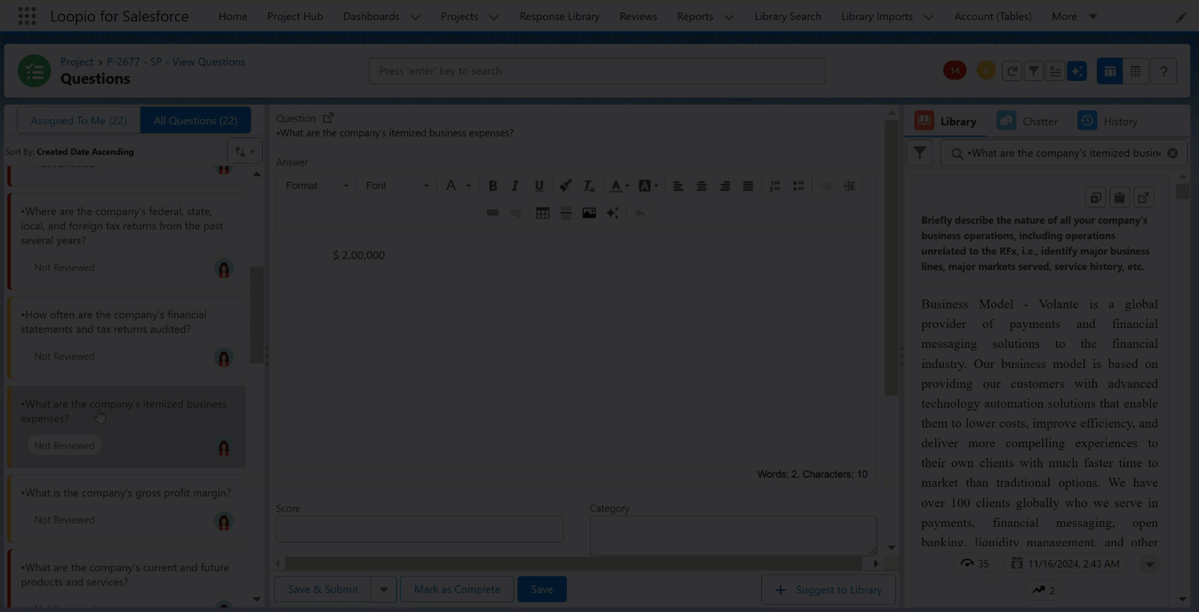Switch to the Chatter tab

click(1028, 121)
